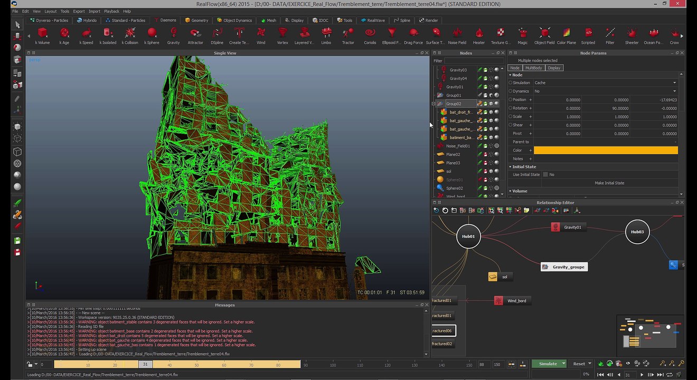Open the Simulation Cache dropdown
697x380 pixels.
coord(605,83)
